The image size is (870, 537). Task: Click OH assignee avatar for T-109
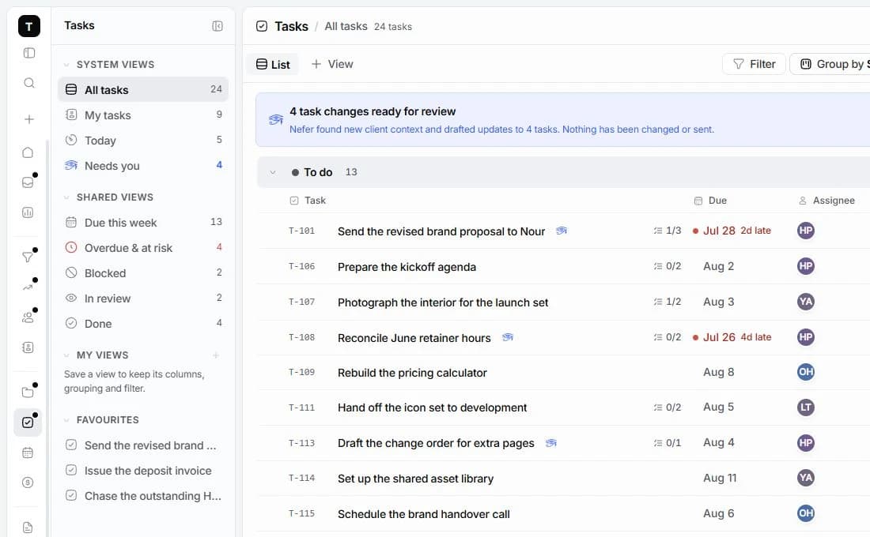(x=806, y=372)
